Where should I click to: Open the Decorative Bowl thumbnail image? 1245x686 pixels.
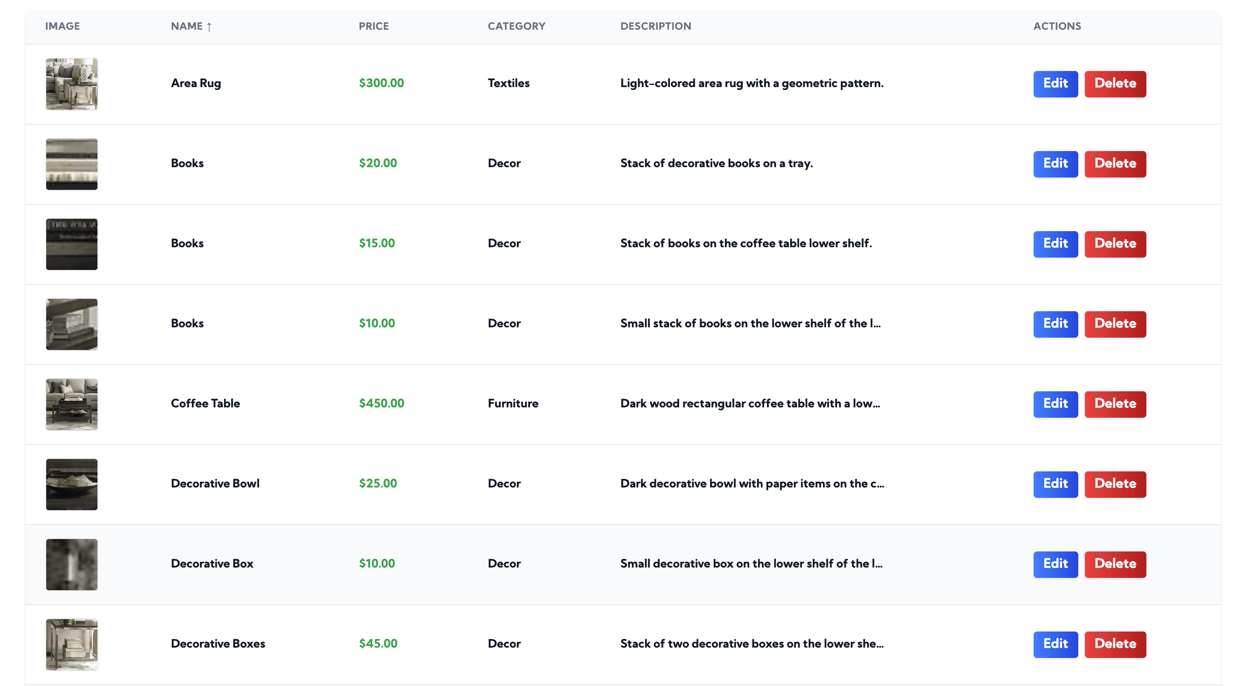(x=71, y=484)
